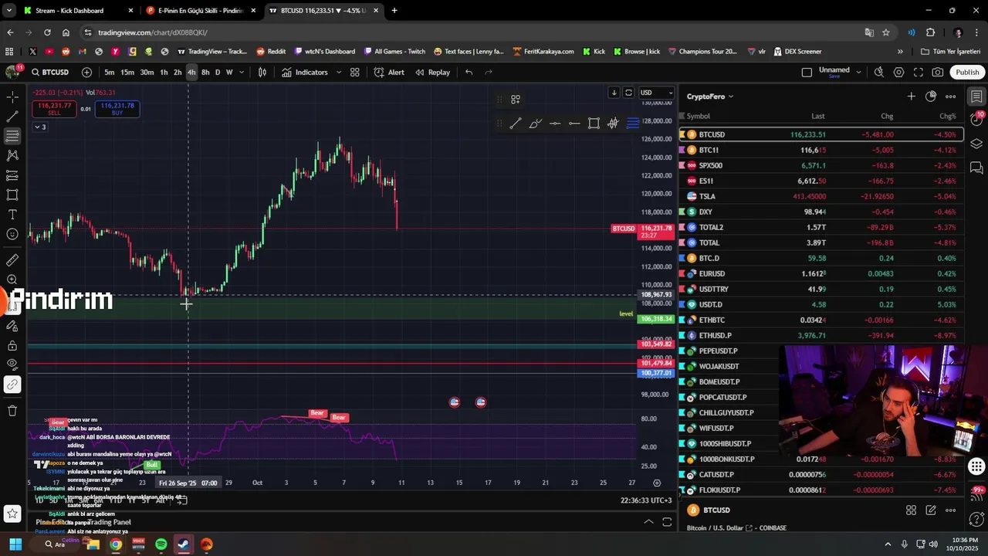Open the layout setup grid icon
Viewport: 988px width, 556px height.
tap(355, 72)
